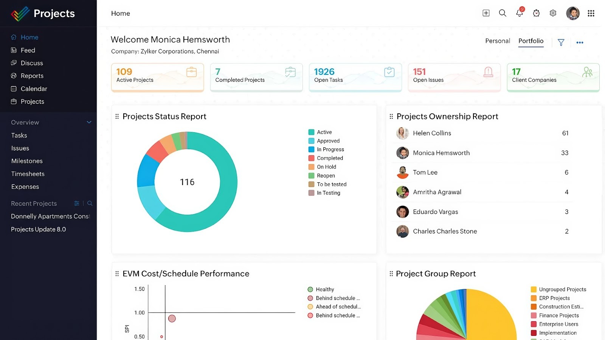Screen dimensions: 605x340
Task: Open the more options ellipsis menu
Action: (580, 42)
